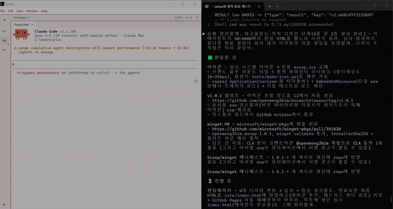The image size is (393, 209).
Task: Open the winget-pkgs pull 381620 URL
Action: [x=276, y=129]
